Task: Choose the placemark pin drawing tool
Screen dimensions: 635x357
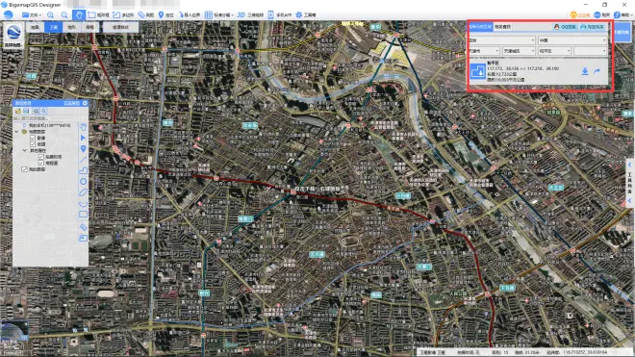Action: 83,149
